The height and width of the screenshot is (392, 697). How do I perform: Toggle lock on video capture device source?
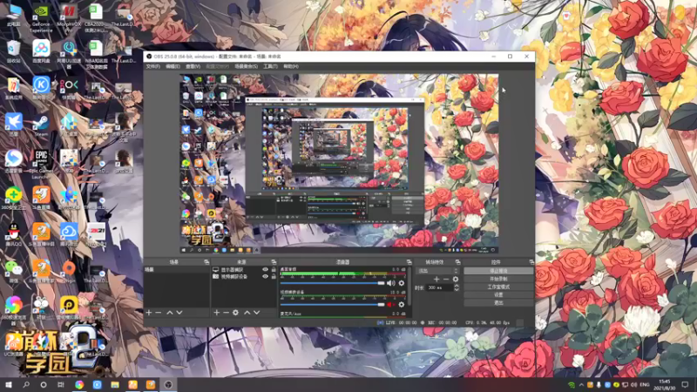pos(274,276)
